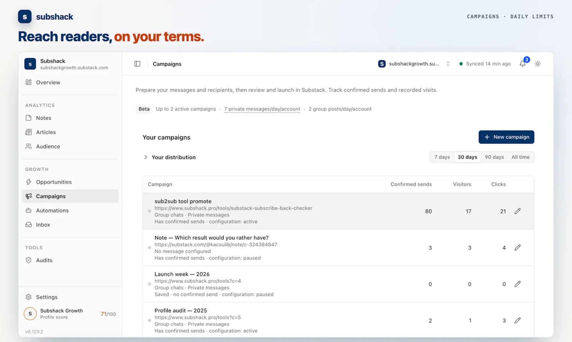Open Automations robot icon
Image resolution: width=572 pixels, height=342 pixels.
29,210
